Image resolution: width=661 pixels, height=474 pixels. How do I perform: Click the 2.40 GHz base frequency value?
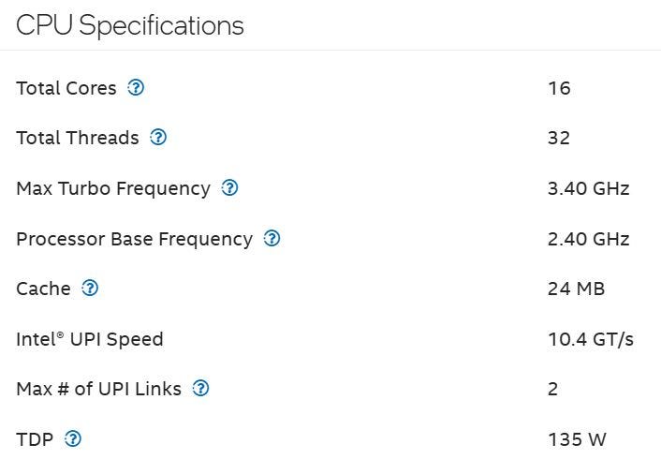point(588,239)
